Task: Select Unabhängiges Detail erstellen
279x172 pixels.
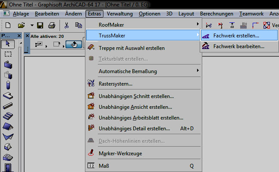Action: 143,128
